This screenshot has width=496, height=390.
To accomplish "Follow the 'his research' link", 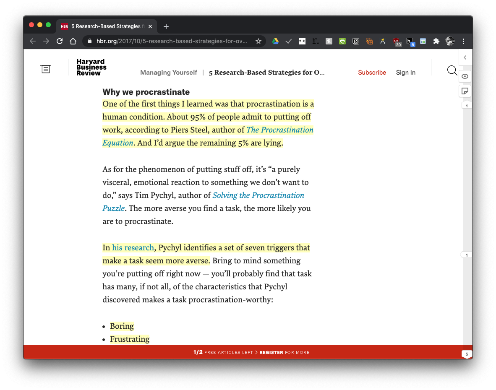I will 133,248.
